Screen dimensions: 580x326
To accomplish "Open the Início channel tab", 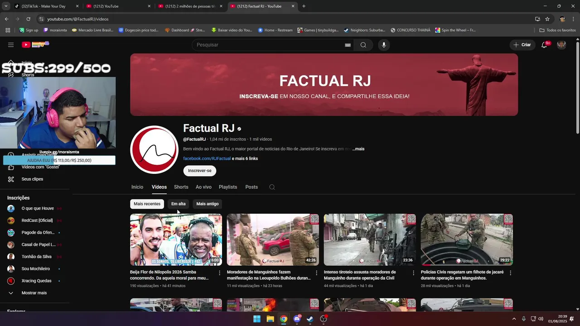I will pyautogui.click(x=137, y=187).
